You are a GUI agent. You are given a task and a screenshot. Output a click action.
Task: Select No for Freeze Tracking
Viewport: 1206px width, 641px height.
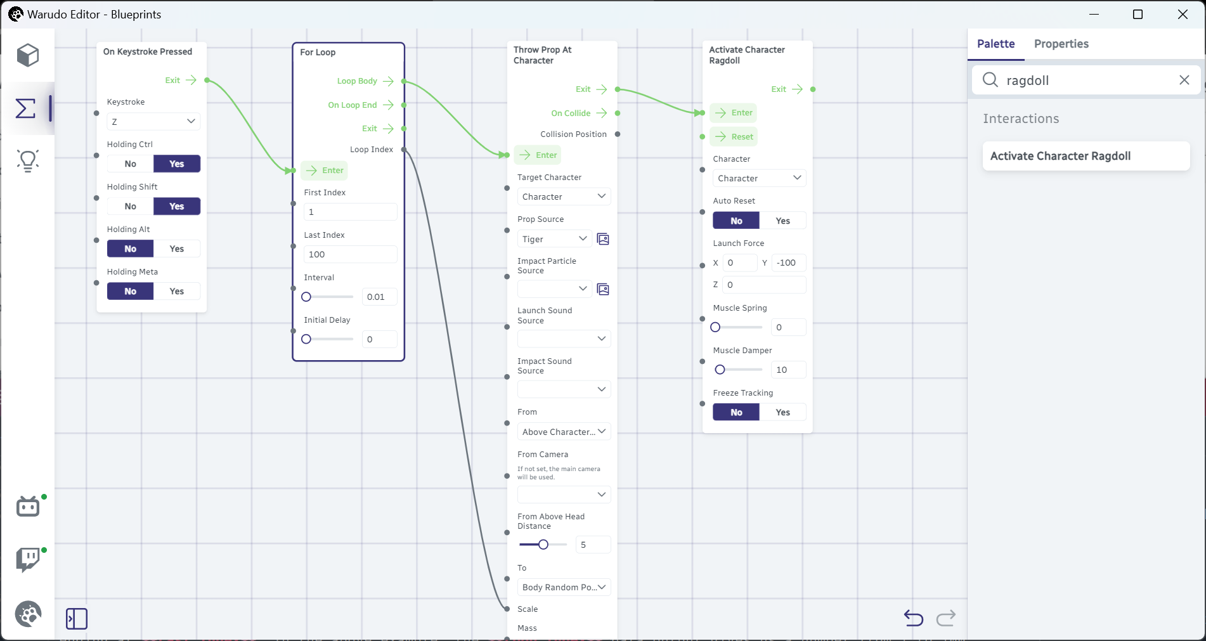click(x=736, y=412)
